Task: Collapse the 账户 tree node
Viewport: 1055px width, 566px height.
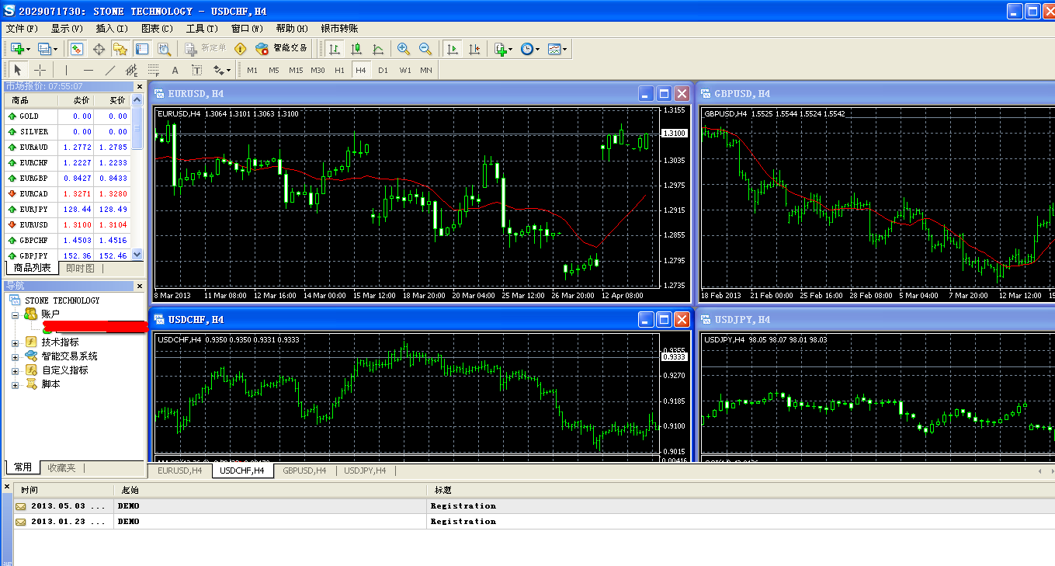Action: point(15,314)
